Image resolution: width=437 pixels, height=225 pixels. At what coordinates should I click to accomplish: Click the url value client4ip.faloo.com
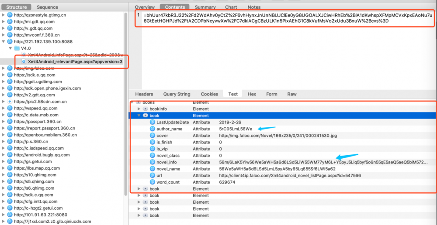point(290,175)
